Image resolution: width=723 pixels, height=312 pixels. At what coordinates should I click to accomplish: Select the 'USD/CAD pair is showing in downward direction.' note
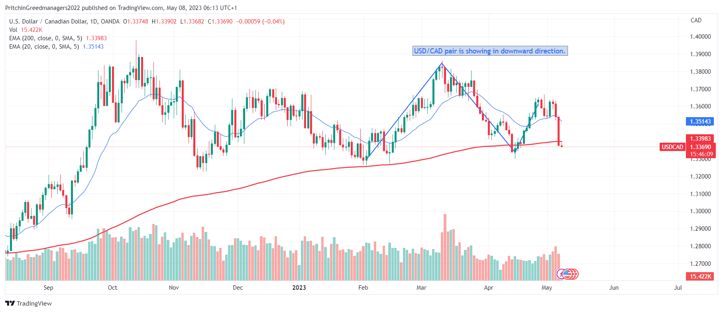(490, 51)
